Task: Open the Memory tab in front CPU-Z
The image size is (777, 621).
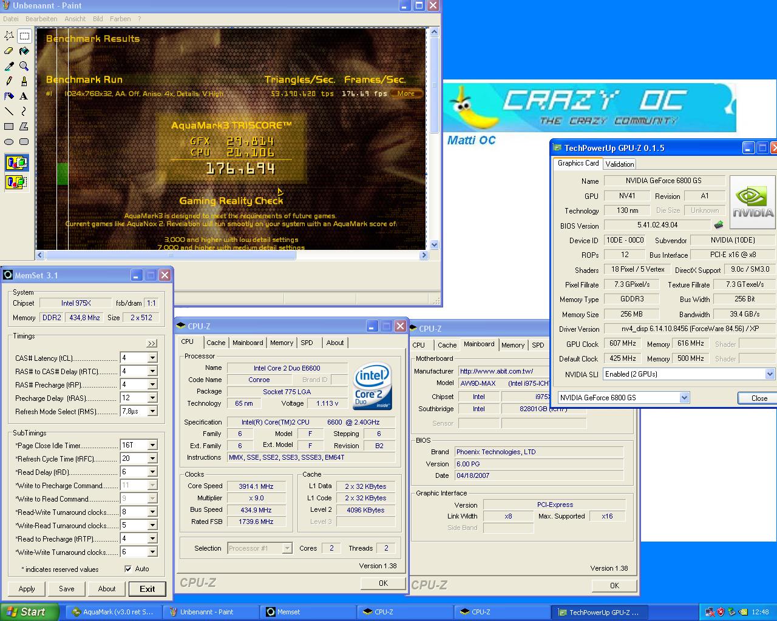Action: tap(282, 343)
